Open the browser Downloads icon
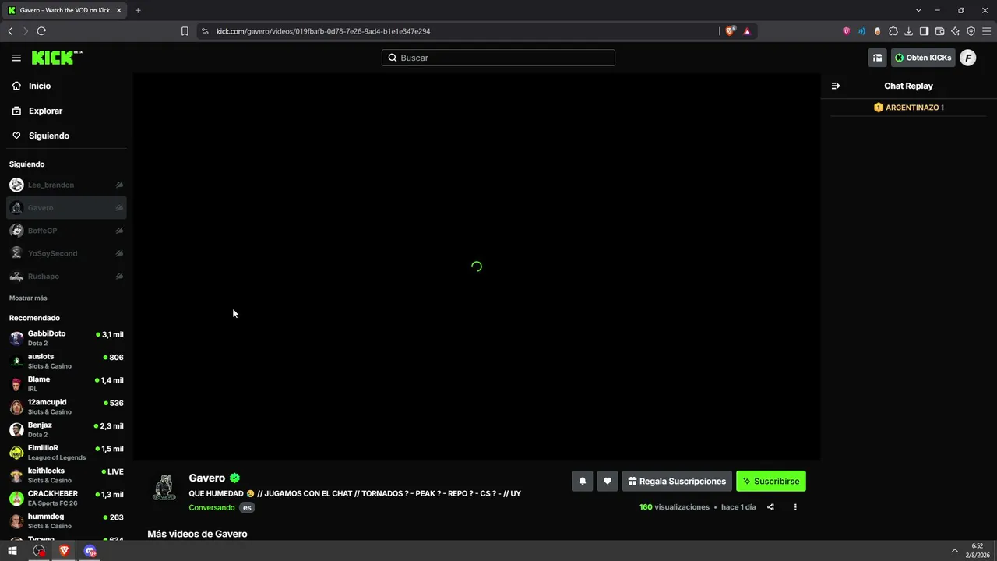Screen dimensions: 997x561 908,31
